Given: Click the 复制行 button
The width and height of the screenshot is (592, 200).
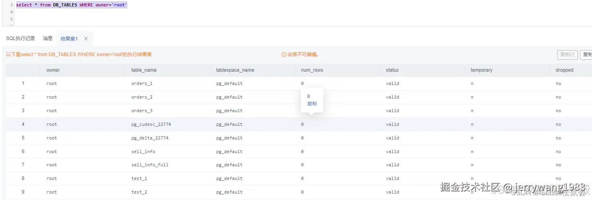Looking at the screenshot, I should click(567, 55).
